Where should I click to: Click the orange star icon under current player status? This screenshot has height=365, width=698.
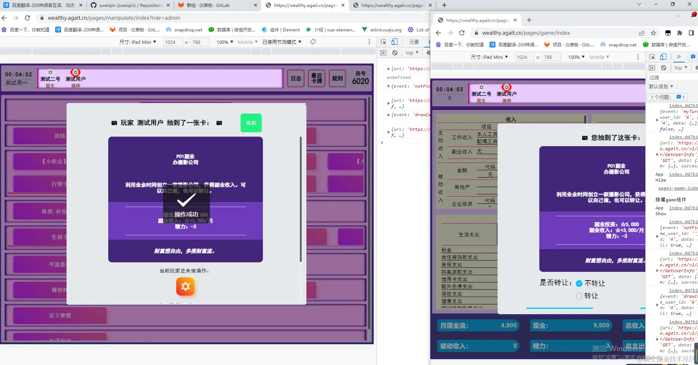pyautogui.click(x=185, y=286)
